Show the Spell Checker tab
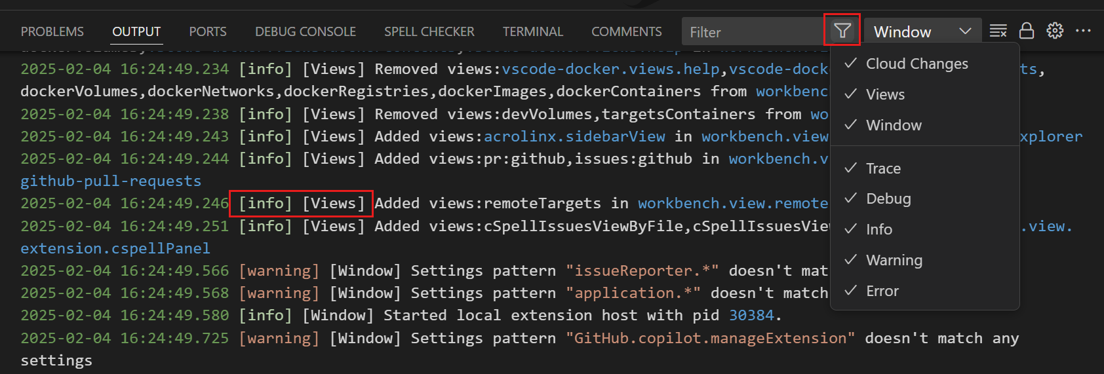Screen dimensions: 1104x374 (x=429, y=31)
